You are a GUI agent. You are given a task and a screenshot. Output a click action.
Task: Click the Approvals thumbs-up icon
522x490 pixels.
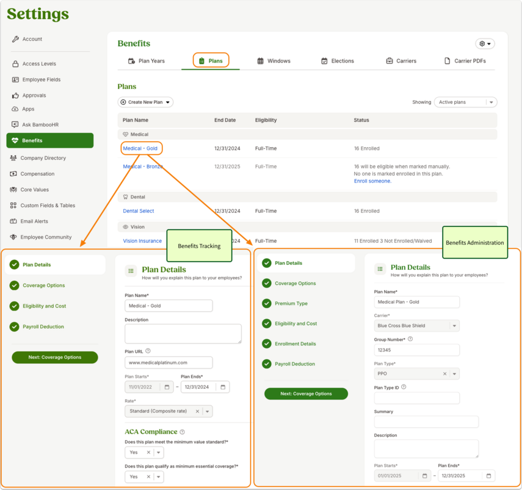(x=15, y=95)
